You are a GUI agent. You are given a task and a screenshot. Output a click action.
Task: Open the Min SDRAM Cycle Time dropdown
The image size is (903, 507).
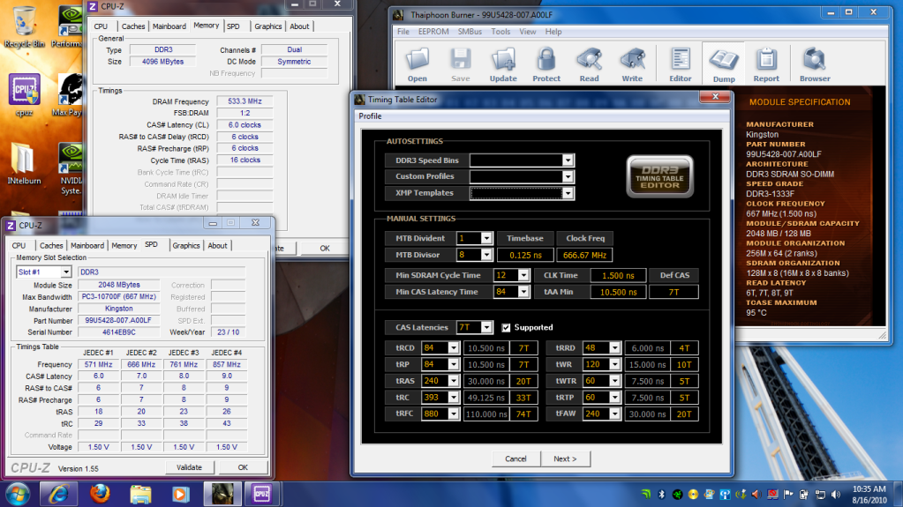(x=523, y=276)
